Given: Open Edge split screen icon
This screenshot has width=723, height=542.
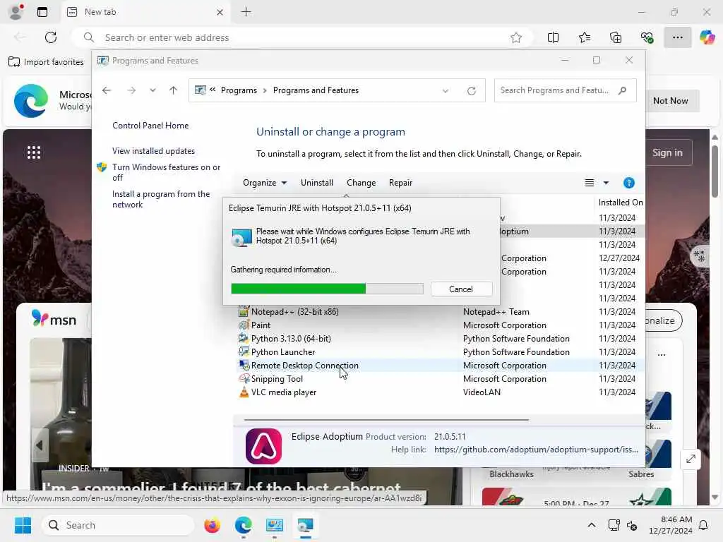Looking at the screenshot, I should (553, 37).
